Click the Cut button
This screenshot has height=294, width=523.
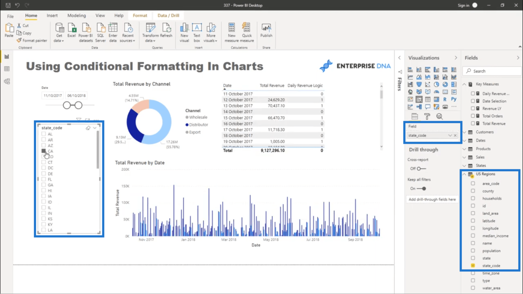click(23, 26)
